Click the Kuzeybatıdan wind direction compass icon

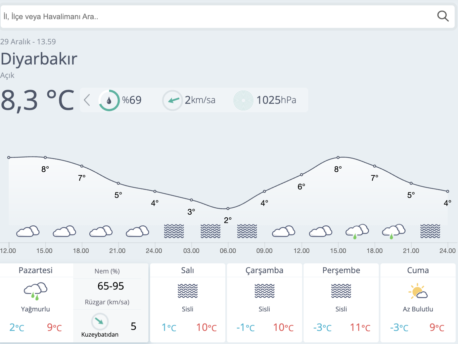tap(100, 321)
